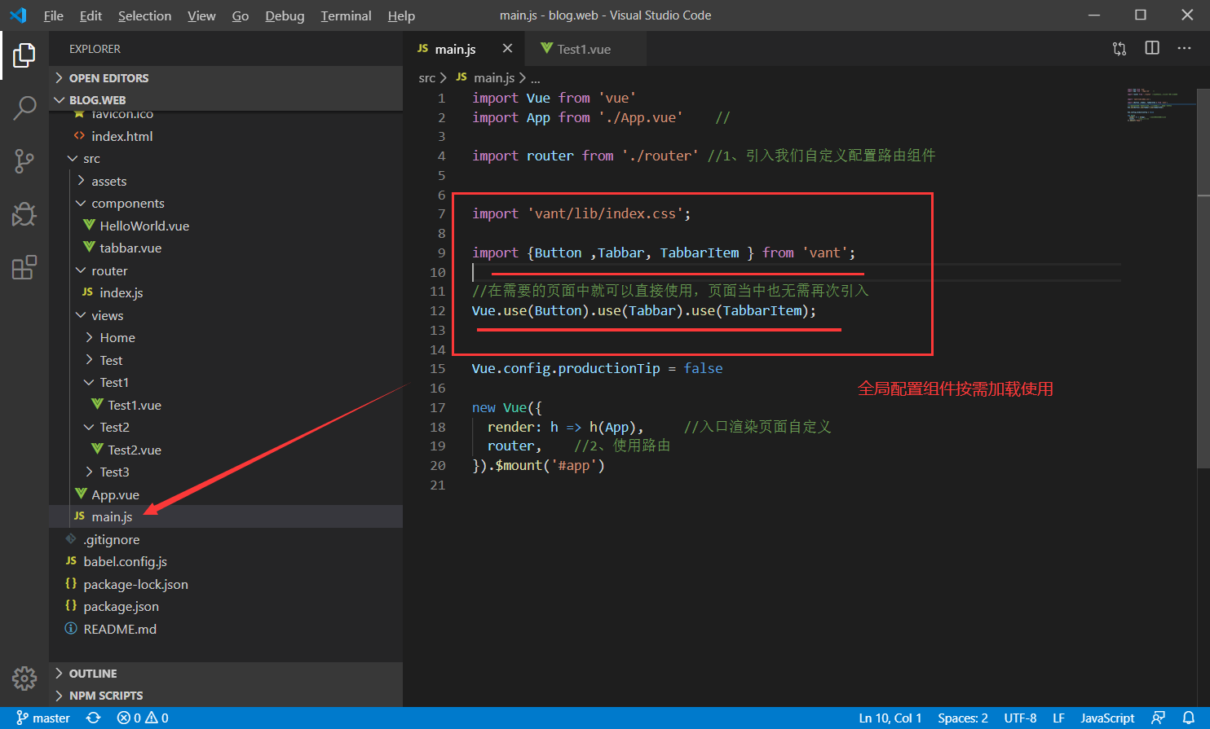The width and height of the screenshot is (1210, 729).
Task: Open the Search view in activity bar
Action: tap(24, 108)
